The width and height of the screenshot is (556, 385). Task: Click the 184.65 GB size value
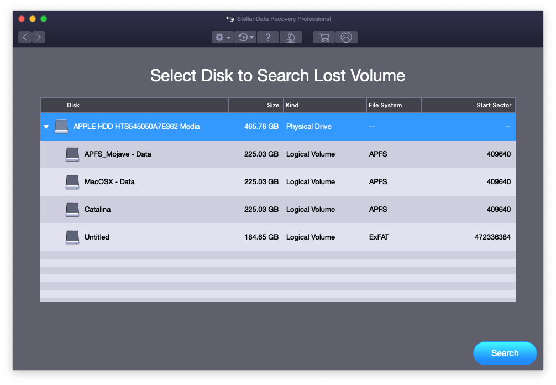261,237
